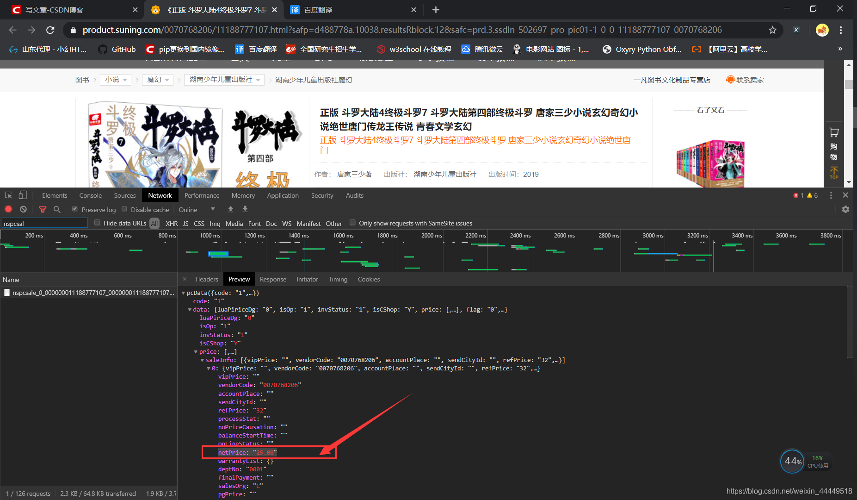Open the Timing tab
The image size is (857, 500).
(x=338, y=279)
